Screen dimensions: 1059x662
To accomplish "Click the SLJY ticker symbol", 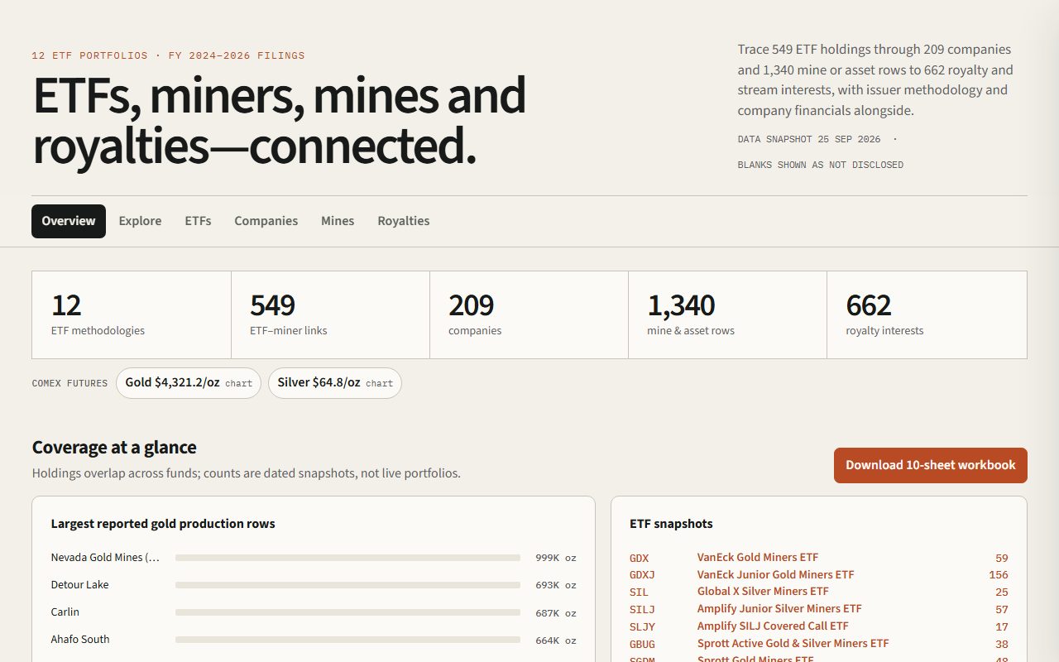I will pos(642,627).
